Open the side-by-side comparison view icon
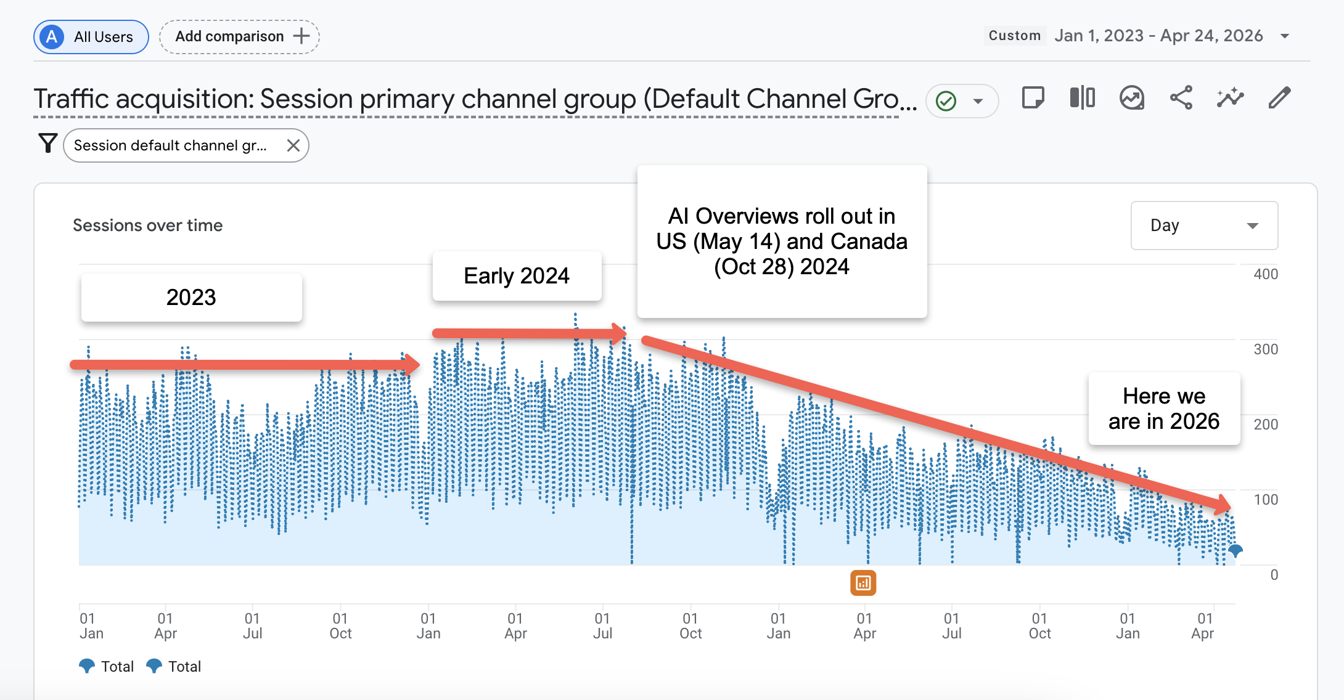 click(1082, 97)
